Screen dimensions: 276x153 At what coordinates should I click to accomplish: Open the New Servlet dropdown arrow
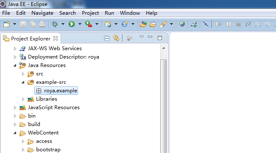(133, 24)
